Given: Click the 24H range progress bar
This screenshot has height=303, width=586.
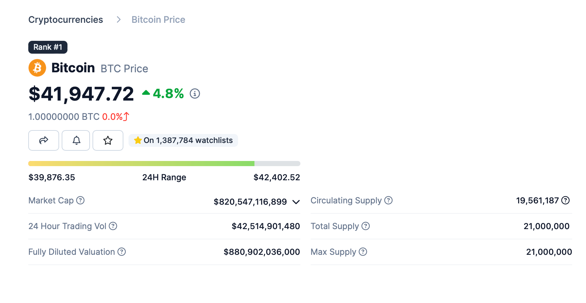Looking at the screenshot, I should point(164,164).
